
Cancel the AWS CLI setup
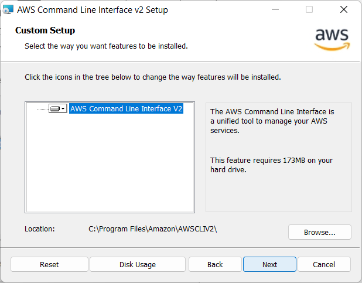(x=324, y=264)
